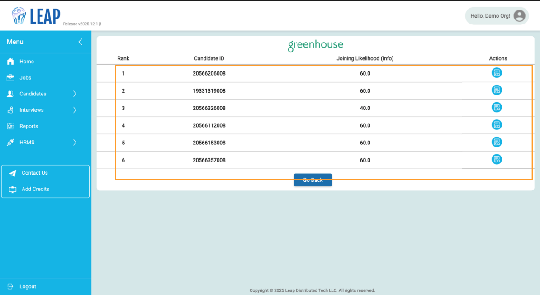Click the user profile avatar icon
This screenshot has width=540, height=295.
point(519,16)
